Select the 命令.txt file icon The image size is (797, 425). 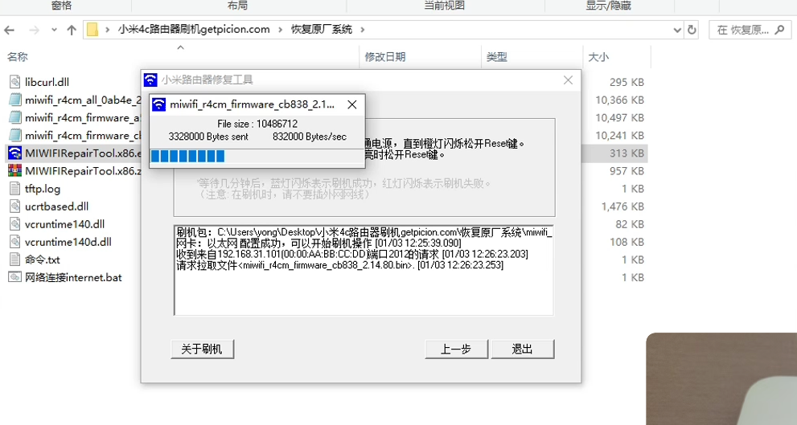(15, 259)
